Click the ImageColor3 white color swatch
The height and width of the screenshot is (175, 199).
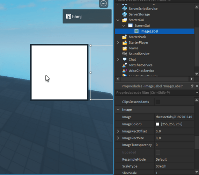pos(157,124)
